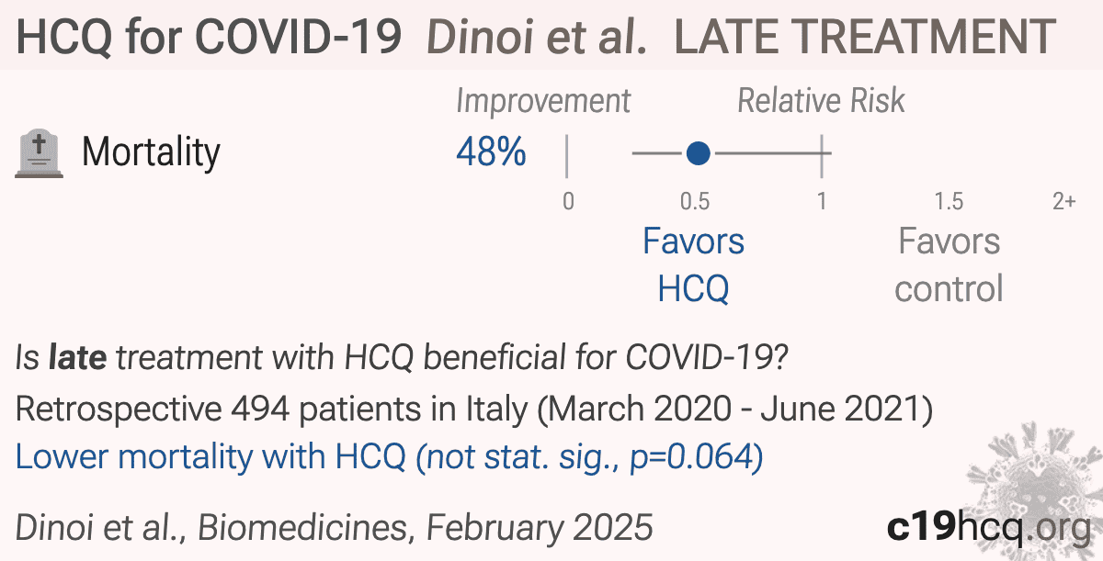This screenshot has height=561, width=1103.
Task: Click the "Favors HCQ" label
Action: pyautogui.click(x=693, y=265)
